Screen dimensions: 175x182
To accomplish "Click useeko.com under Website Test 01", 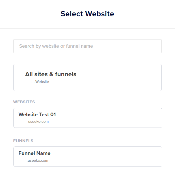I will pos(38,122).
